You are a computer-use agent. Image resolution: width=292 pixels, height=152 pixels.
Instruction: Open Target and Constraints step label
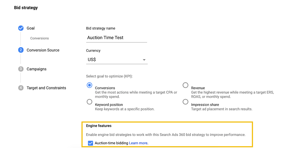click(46, 88)
